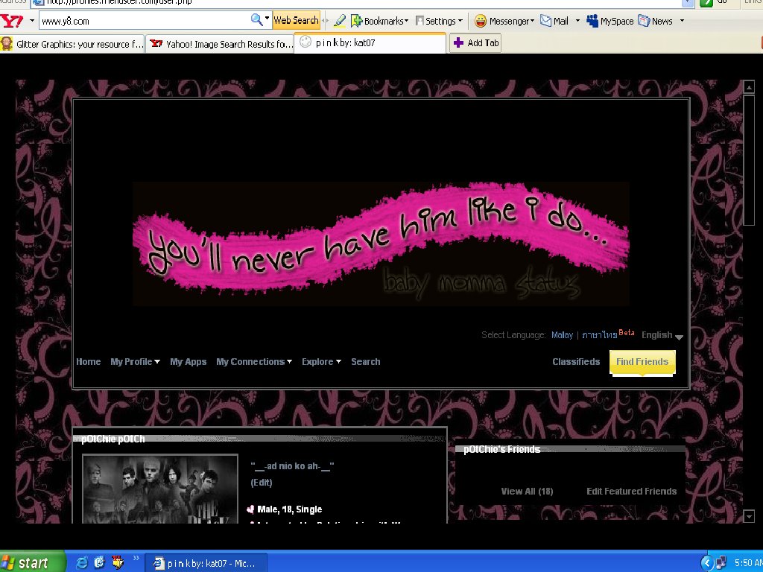Click the page scrollbar down arrow
This screenshot has height=572, width=763.
pos(749,516)
